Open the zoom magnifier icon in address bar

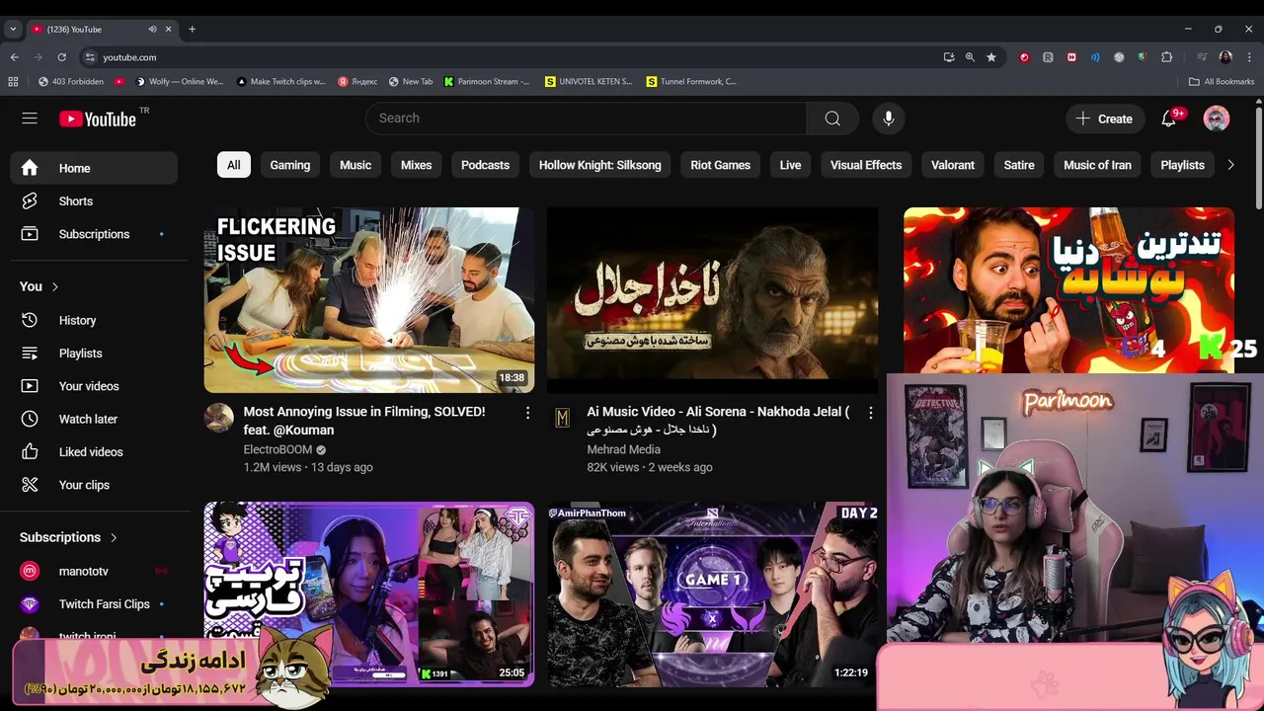point(970,57)
